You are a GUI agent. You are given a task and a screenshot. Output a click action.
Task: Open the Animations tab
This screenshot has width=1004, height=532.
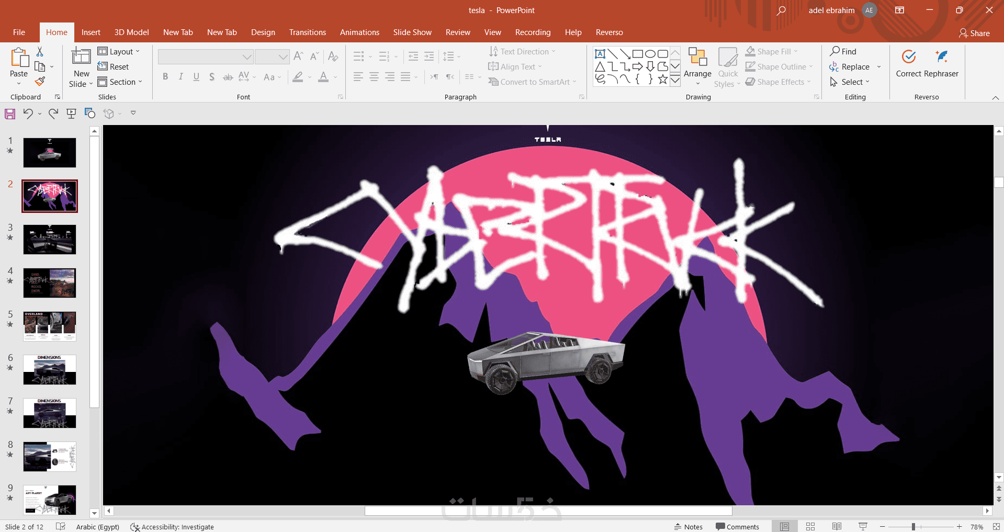tap(360, 32)
